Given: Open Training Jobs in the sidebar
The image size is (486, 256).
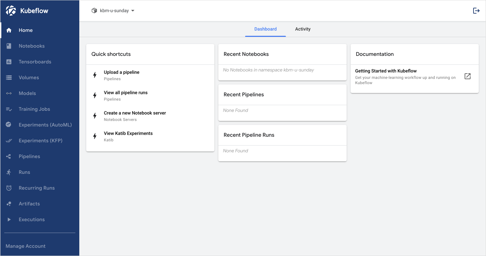Looking at the screenshot, I should pyautogui.click(x=40, y=109).
